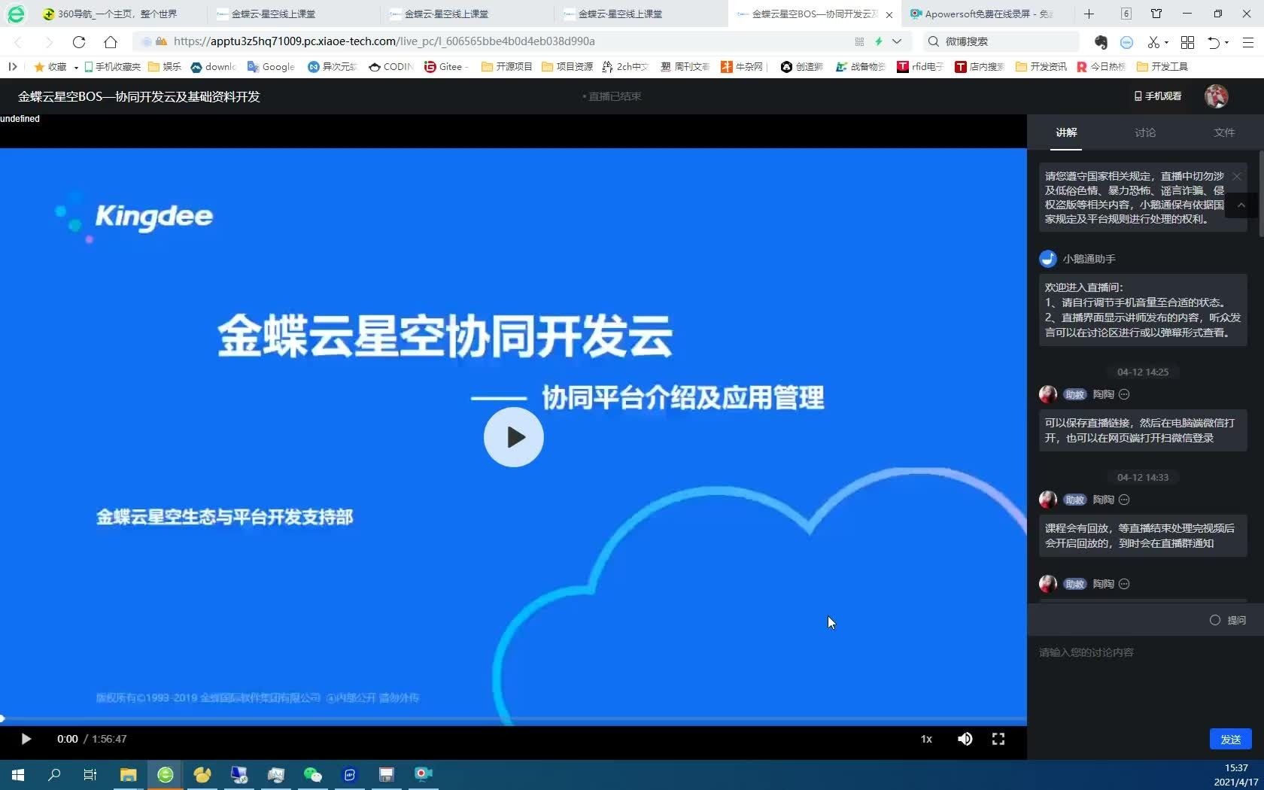Mute the video volume speaker icon
This screenshot has width=1264, height=790.
point(965,739)
